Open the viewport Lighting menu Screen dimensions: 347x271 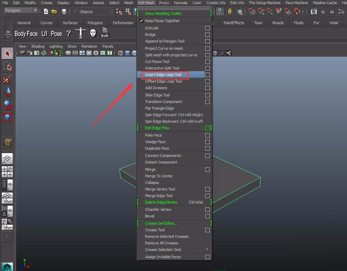point(56,46)
